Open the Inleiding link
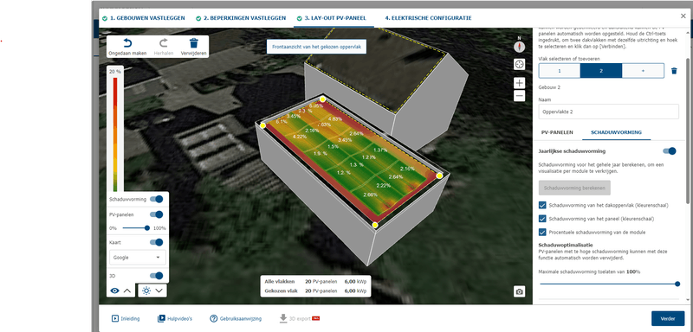Image resolution: width=693 pixels, height=332 pixels. pos(130,318)
